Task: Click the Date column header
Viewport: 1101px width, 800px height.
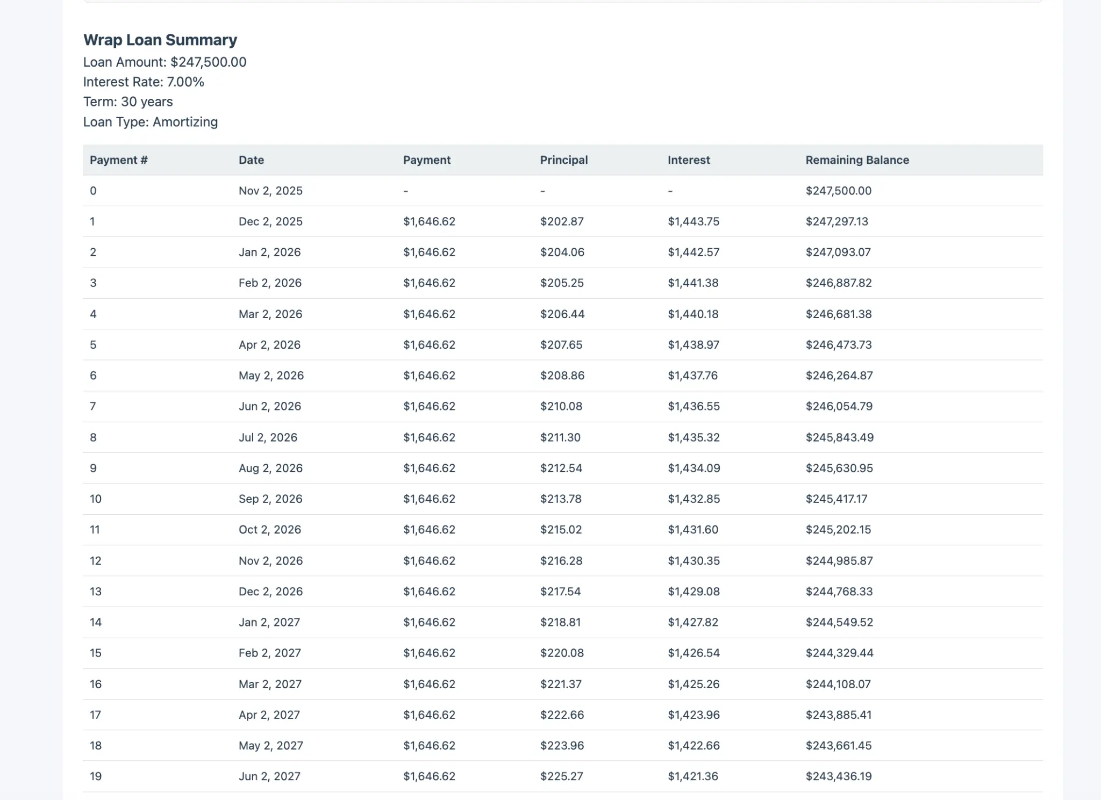Action: [251, 160]
